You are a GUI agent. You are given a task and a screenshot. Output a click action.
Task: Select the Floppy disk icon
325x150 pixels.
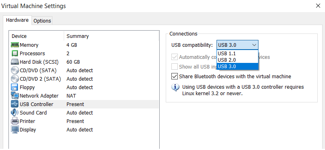tap(15, 87)
